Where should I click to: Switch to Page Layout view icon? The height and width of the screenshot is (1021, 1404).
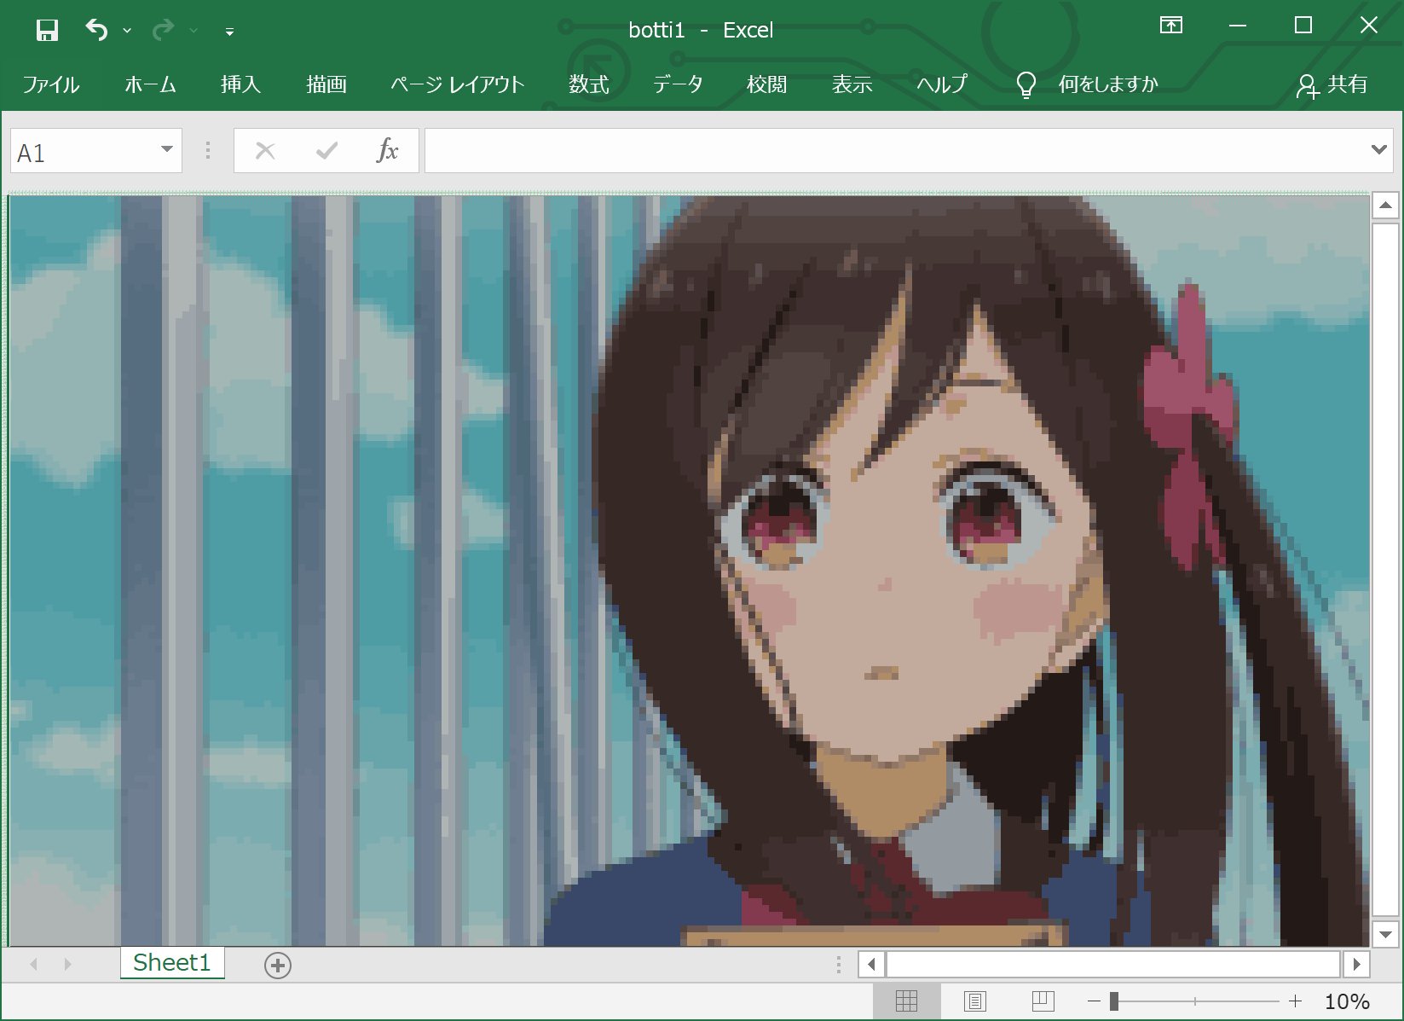click(x=975, y=1001)
